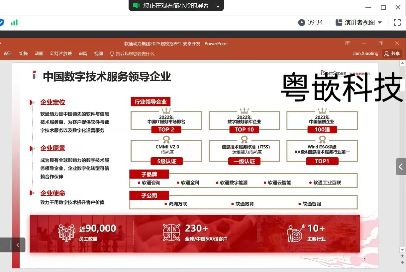Open the 视图 ribbon tab
Screen dimensions: 406x272
[99, 54]
